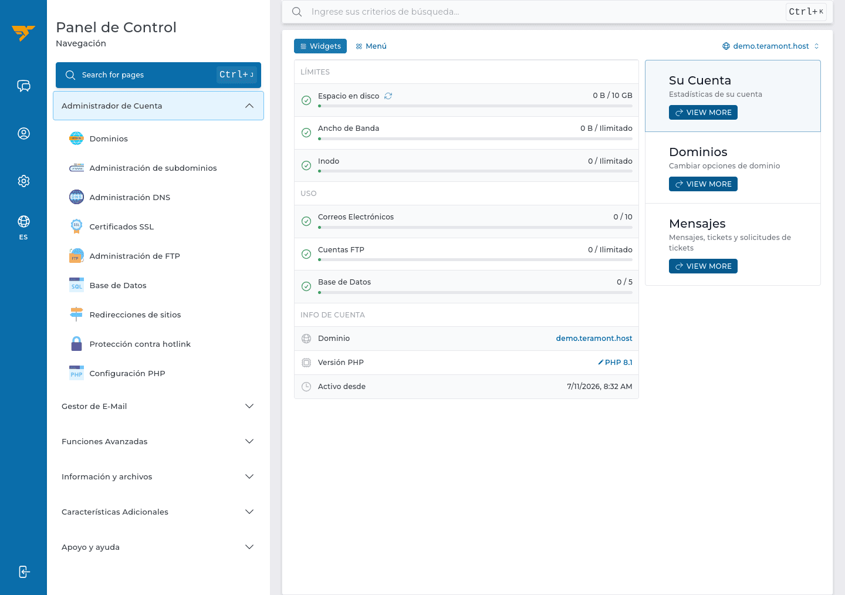Open the messages chat icon in sidebar
This screenshot has width=845, height=595.
23,86
